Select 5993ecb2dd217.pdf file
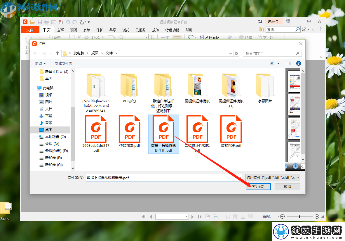The width and height of the screenshot is (345, 241). click(96, 134)
